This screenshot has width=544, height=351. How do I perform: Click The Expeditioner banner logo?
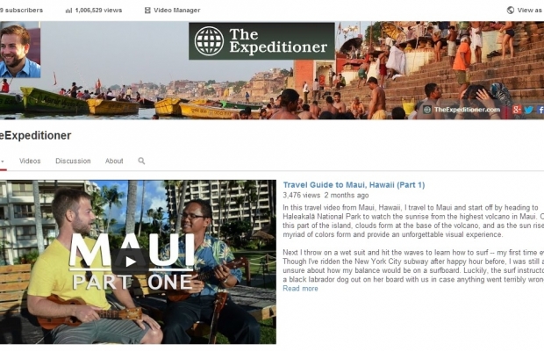[261, 41]
